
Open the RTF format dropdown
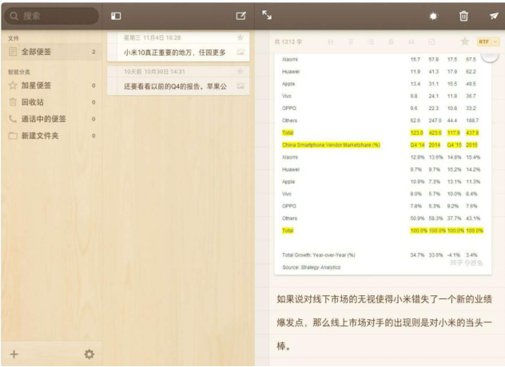click(x=488, y=41)
